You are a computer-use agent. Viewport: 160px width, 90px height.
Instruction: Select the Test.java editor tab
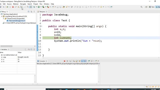click(x=42, y=12)
